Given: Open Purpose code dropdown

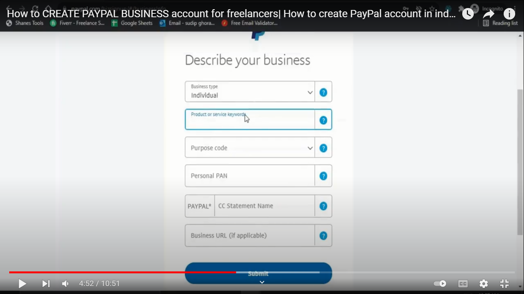Looking at the screenshot, I should pos(250,148).
